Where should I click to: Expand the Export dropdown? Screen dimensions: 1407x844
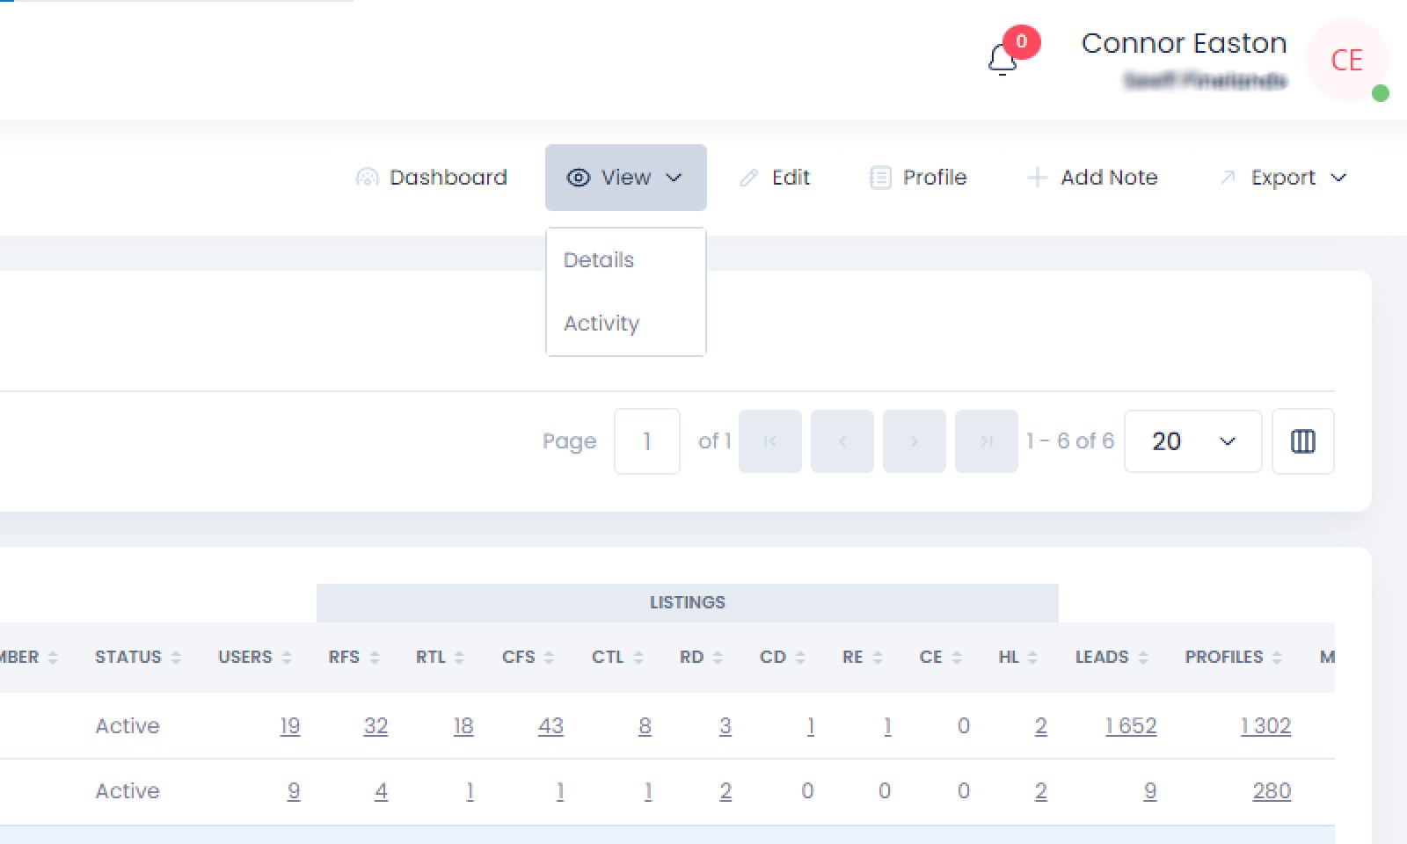1282,178
